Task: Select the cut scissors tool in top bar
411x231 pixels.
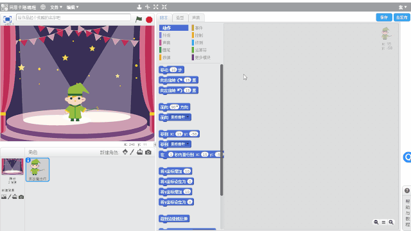Action: coord(148,7)
